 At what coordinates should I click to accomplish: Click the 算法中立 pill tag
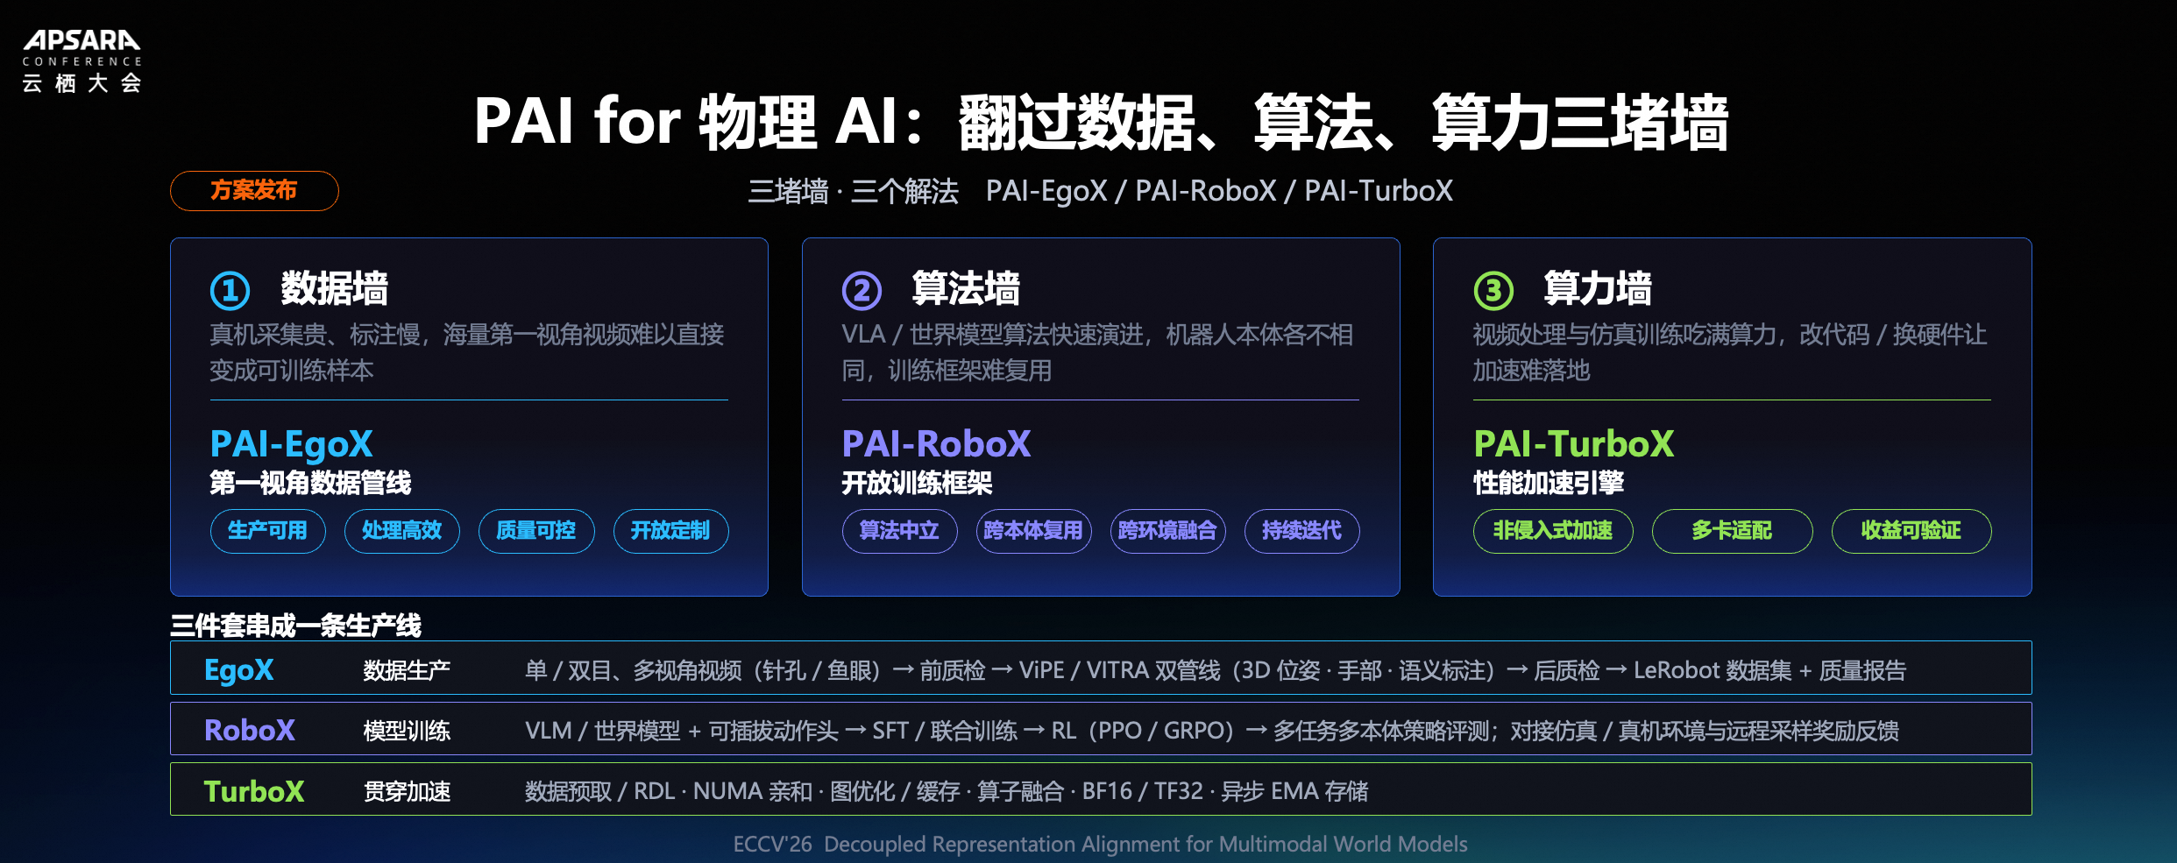[x=899, y=531]
